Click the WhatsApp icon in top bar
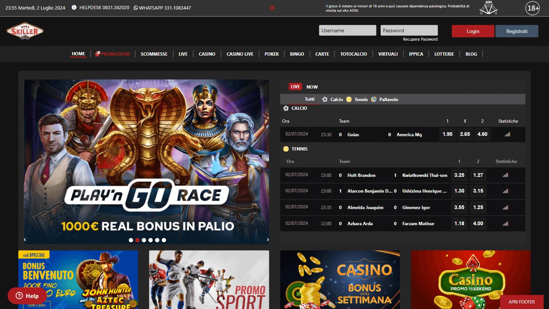This screenshot has height=309, width=549. coord(136,8)
